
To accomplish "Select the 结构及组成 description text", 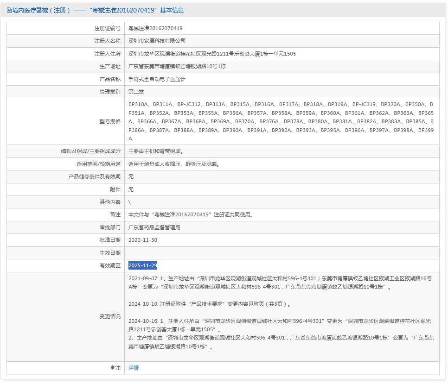I will pos(155,151).
